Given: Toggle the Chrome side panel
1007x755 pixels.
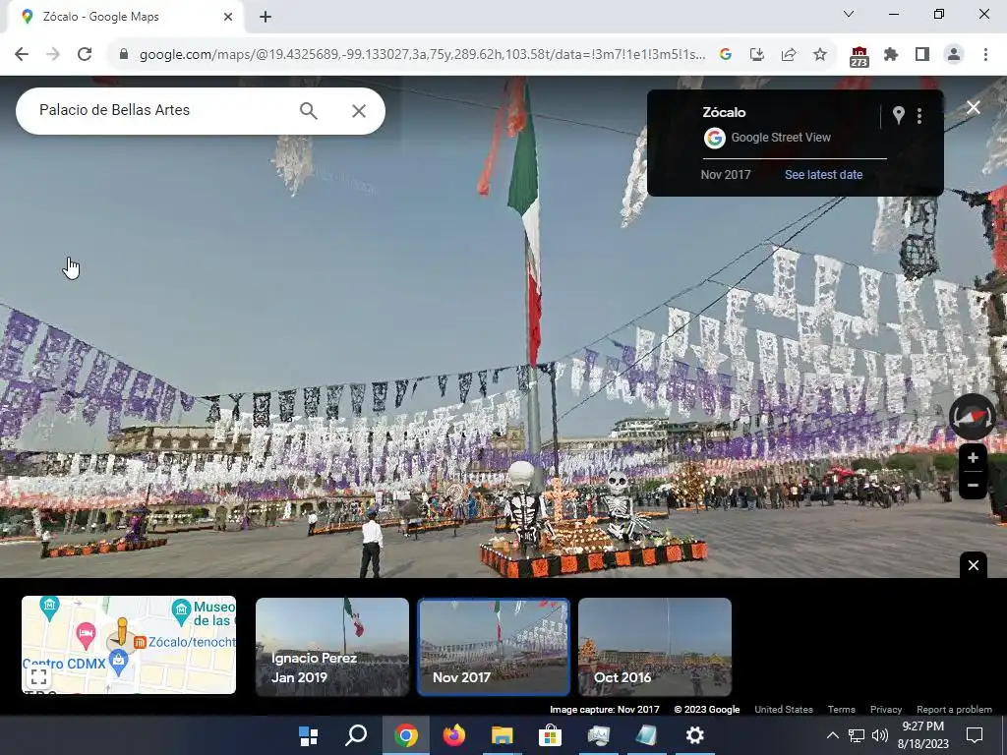Looking at the screenshot, I should coord(922,55).
